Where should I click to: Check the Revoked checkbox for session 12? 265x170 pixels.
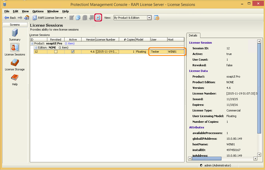pyautogui.click(x=55, y=51)
